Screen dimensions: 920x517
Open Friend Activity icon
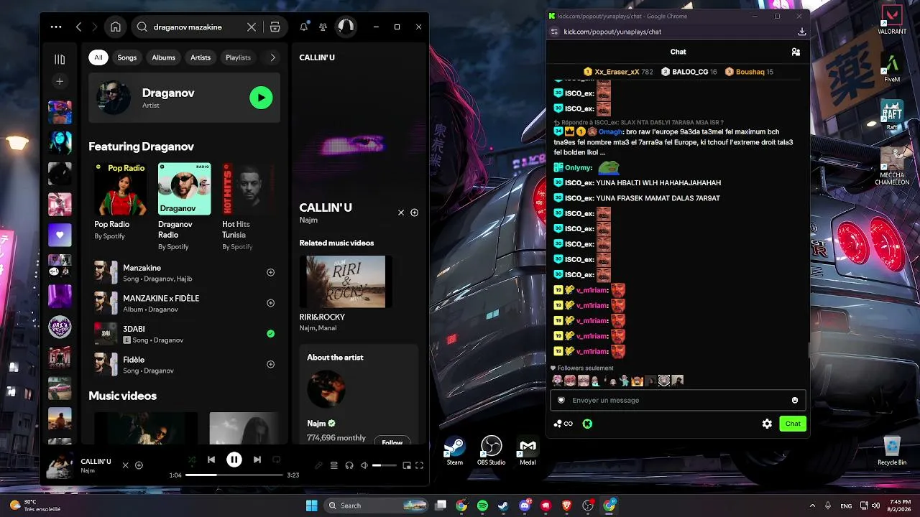point(323,27)
